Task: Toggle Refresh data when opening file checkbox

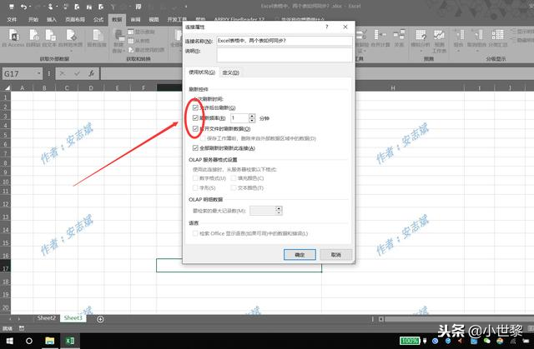Action: pyautogui.click(x=195, y=129)
